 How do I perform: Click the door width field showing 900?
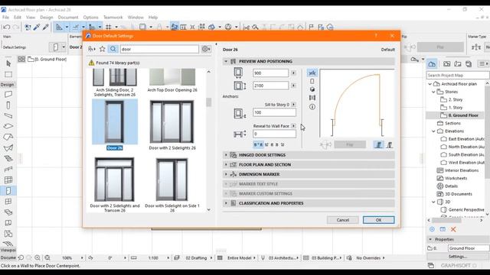tap(270, 73)
